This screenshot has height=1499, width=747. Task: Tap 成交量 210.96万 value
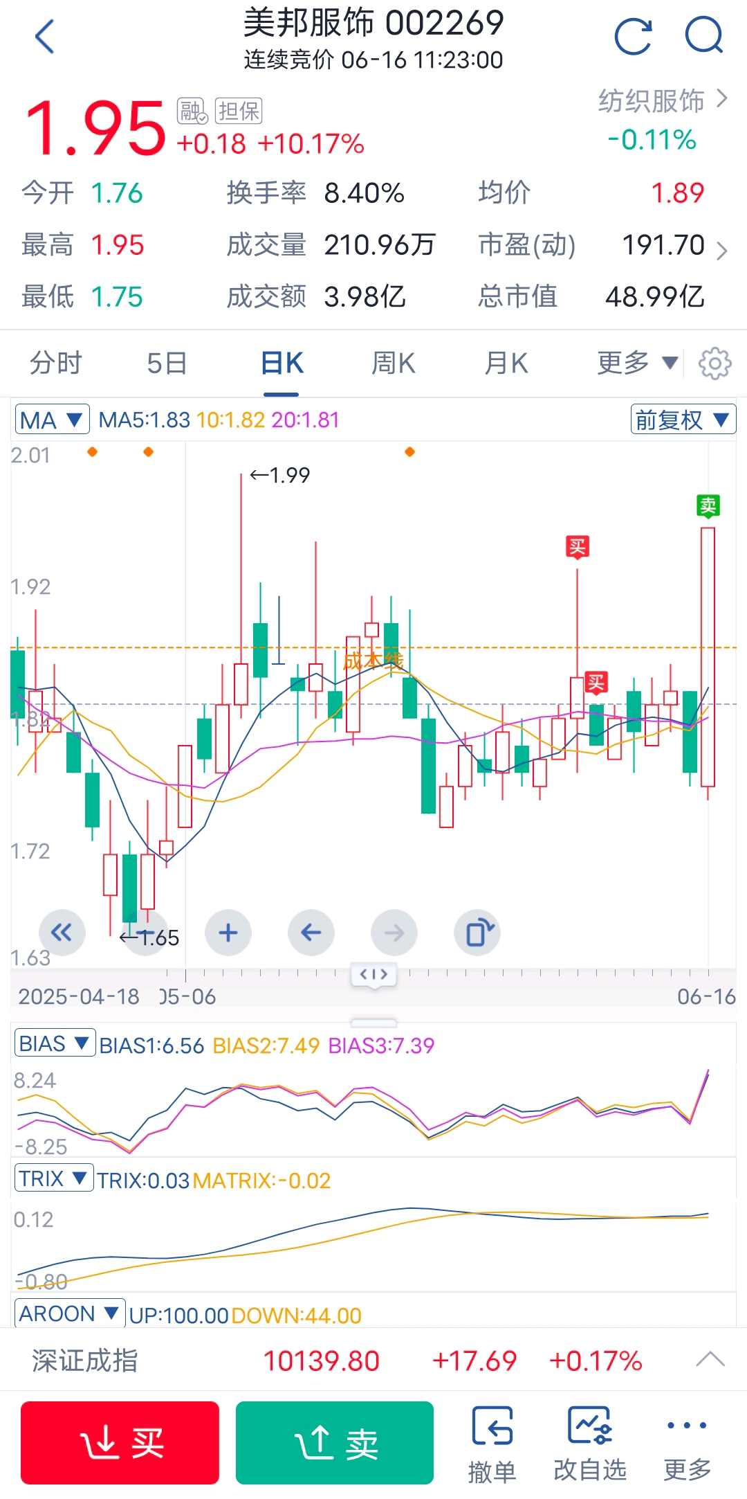click(x=380, y=245)
